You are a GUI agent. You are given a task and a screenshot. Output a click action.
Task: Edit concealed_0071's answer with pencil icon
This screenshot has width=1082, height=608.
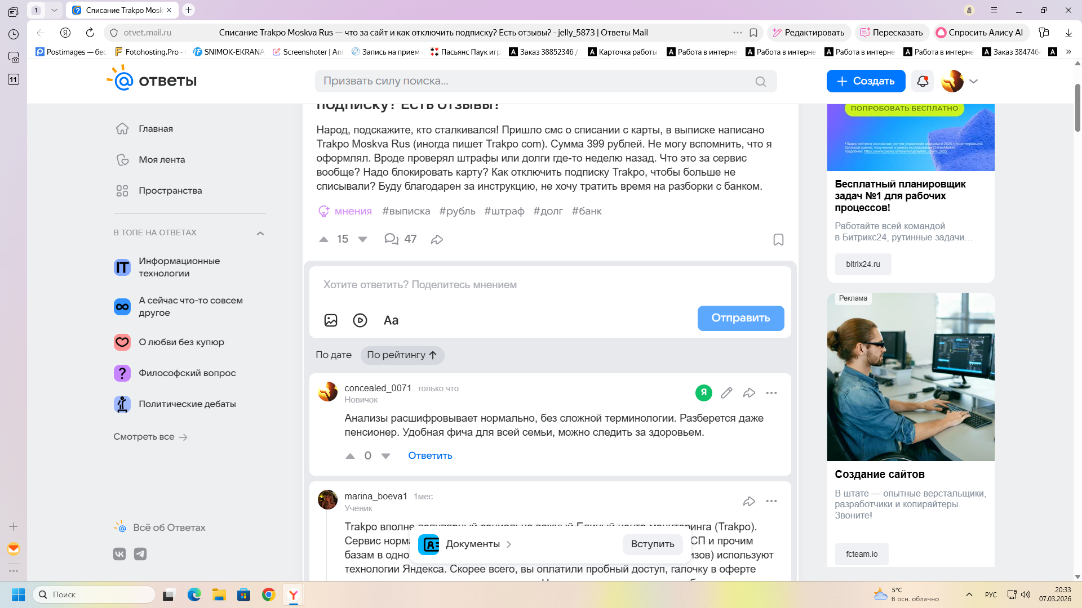click(726, 393)
